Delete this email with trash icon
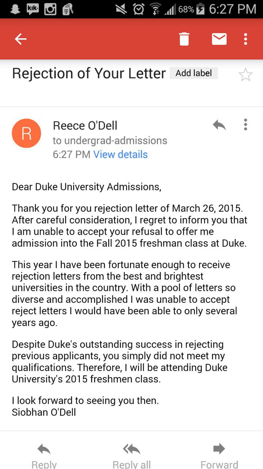This screenshot has height=469, width=263. click(x=184, y=39)
